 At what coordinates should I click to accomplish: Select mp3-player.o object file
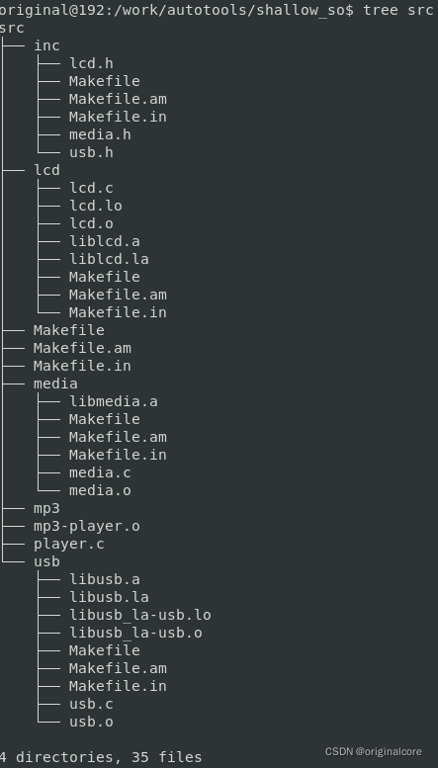click(x=87, y=526)
